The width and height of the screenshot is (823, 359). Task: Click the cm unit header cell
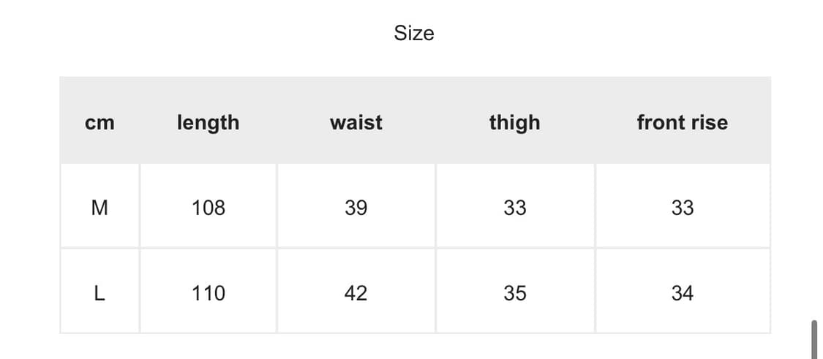(x=100, y=123)
